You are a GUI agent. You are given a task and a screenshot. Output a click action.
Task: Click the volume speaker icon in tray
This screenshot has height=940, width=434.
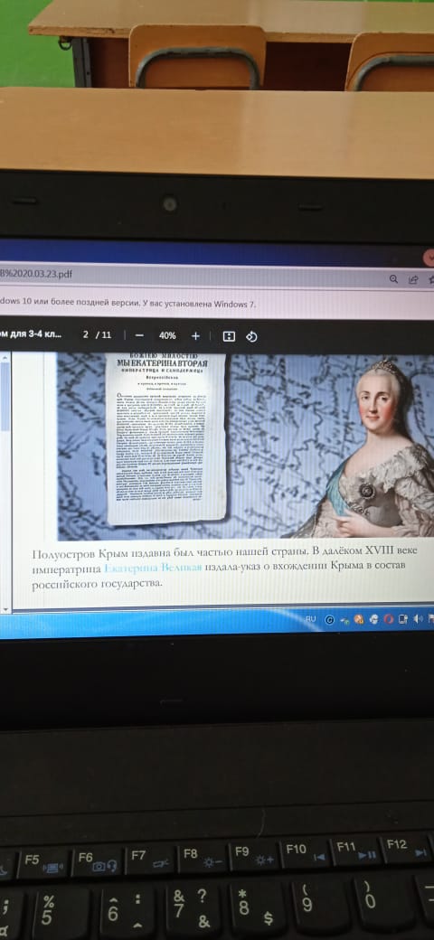click(x=418, y=618)
